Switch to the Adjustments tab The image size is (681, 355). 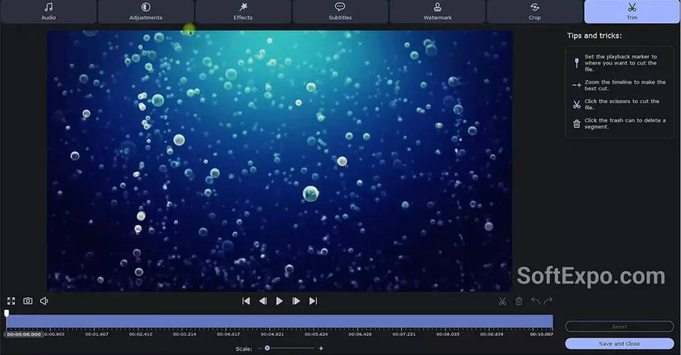tap(146, 12)
